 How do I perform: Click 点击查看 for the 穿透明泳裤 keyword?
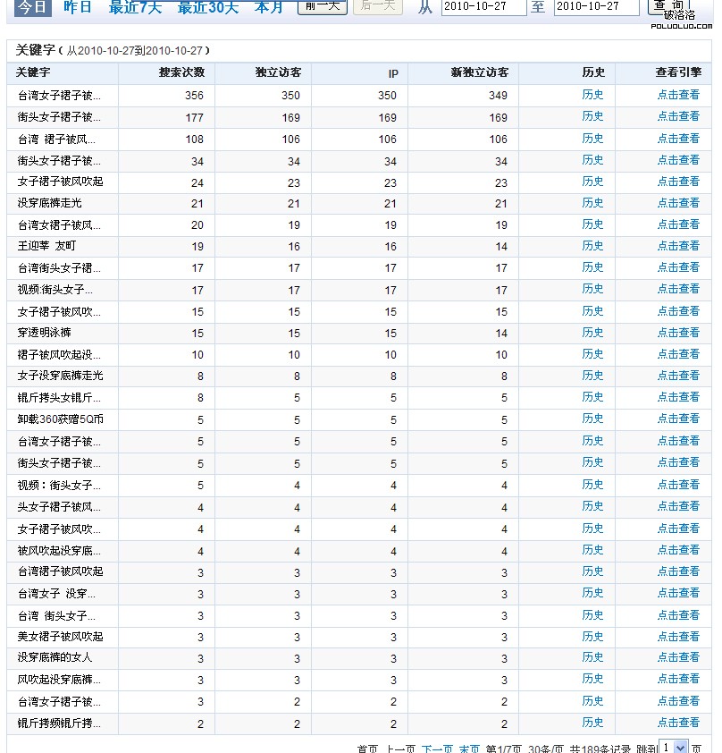click(x=678, y=333)
